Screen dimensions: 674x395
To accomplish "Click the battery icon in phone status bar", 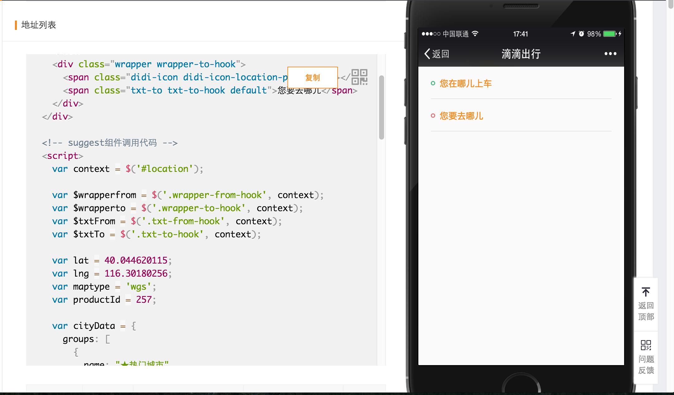I will click(x=610, y=34).
